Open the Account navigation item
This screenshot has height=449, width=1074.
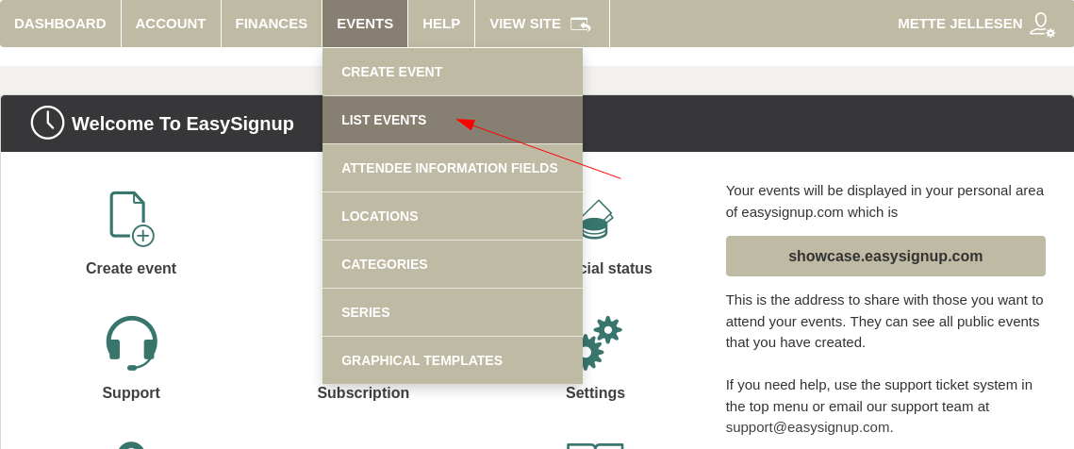[x=171, y=24]
